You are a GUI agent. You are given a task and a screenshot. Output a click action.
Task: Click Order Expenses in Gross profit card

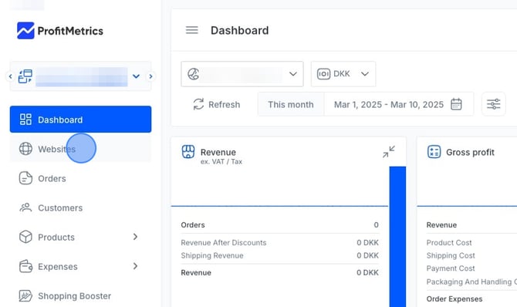[454, 299]
